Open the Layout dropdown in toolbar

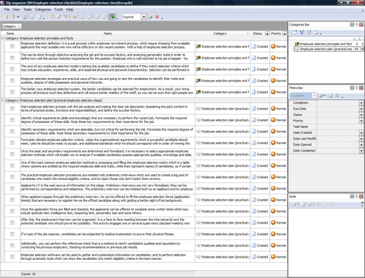[144, 17]
